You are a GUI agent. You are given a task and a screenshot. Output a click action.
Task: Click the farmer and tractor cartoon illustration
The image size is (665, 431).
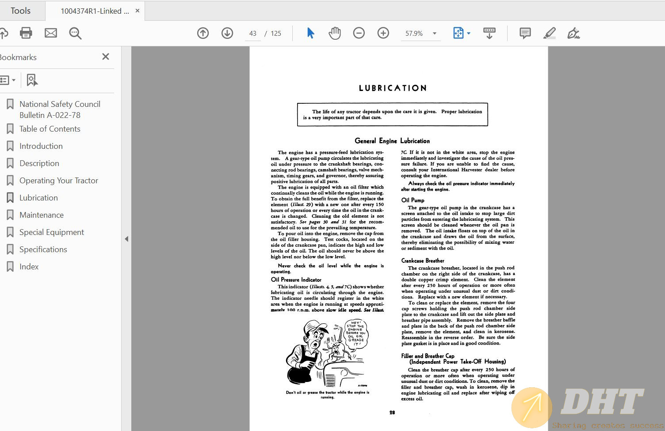point(328,353)
